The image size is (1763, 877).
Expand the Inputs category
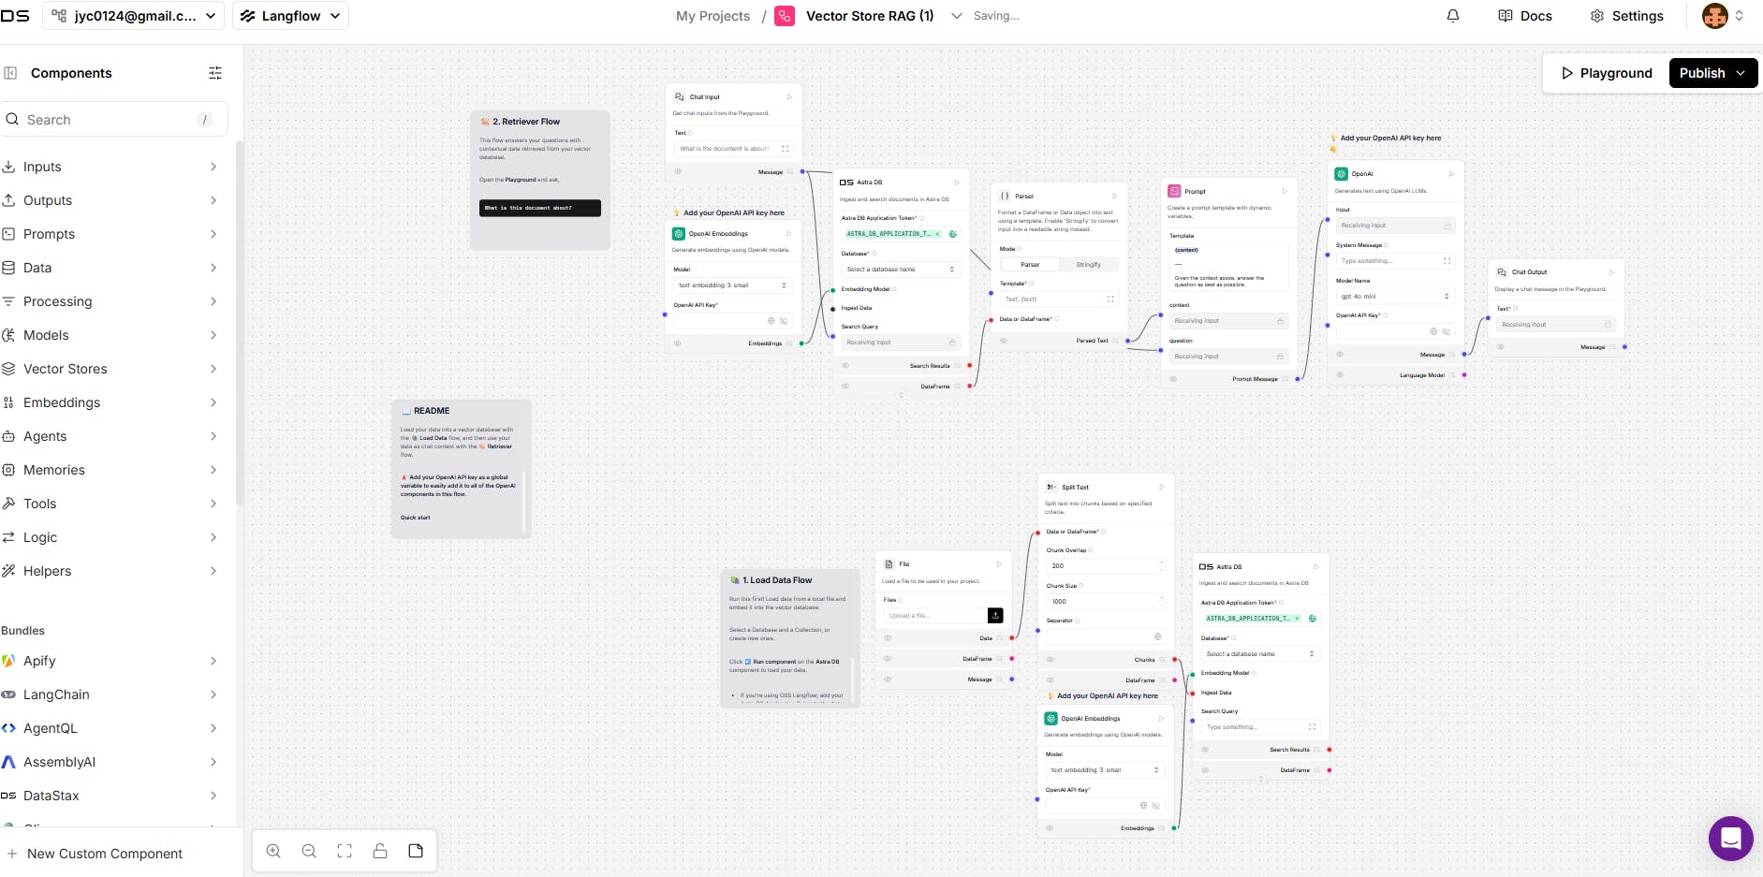(110, 167)
